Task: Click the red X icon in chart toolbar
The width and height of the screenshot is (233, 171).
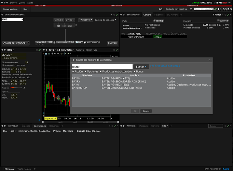Action: tap(43, 54)
